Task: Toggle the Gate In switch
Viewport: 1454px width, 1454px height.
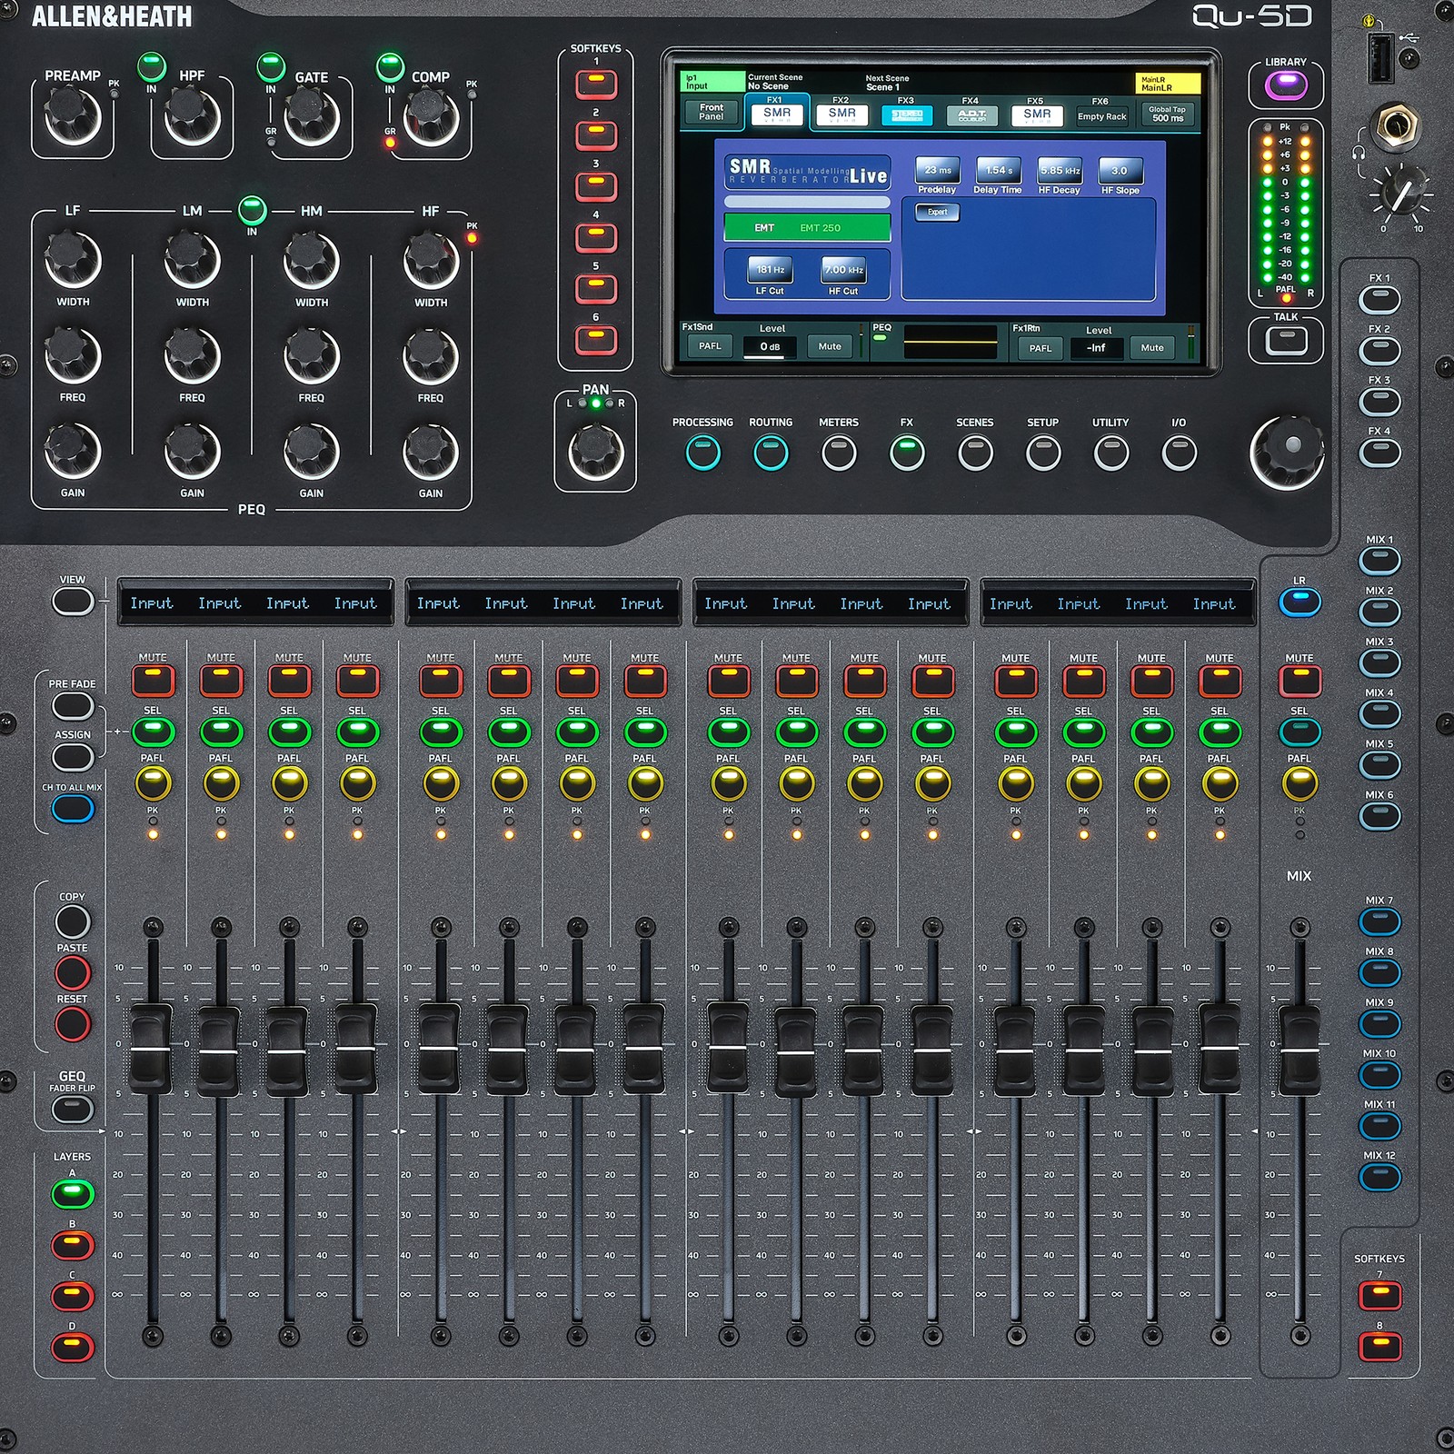Action: [x=271, y=66]
